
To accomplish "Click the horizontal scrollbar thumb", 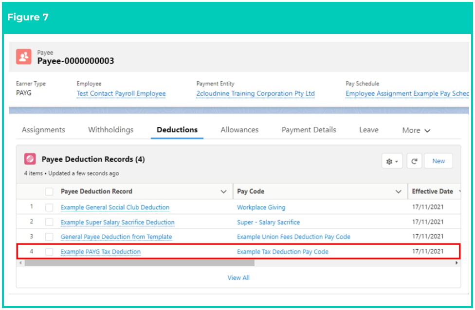I will (x=139, y=263).
